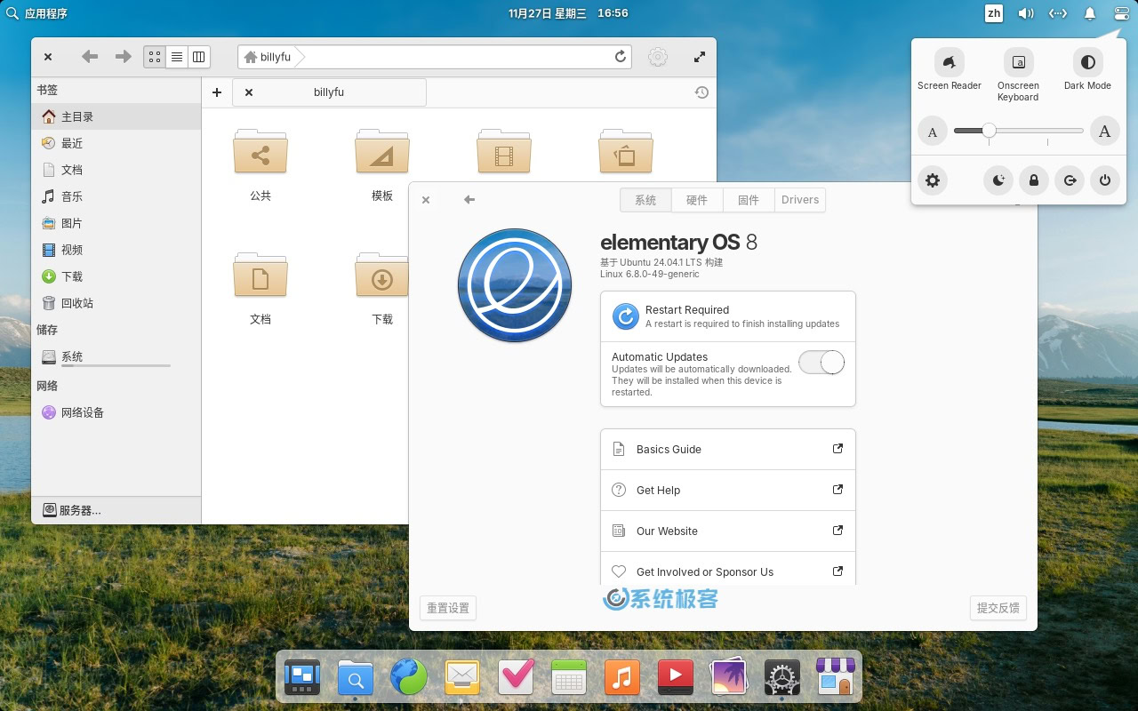Screen dimensions: 1138x711
Task: Log out using quick settings button
Action: (1070, 180)
